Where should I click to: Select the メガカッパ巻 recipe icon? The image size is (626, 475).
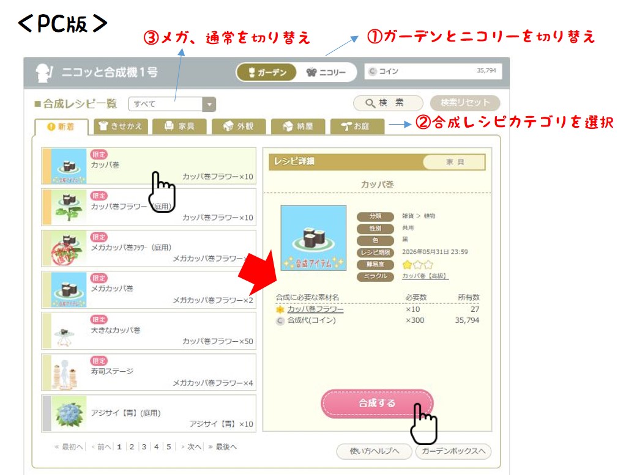69,290
